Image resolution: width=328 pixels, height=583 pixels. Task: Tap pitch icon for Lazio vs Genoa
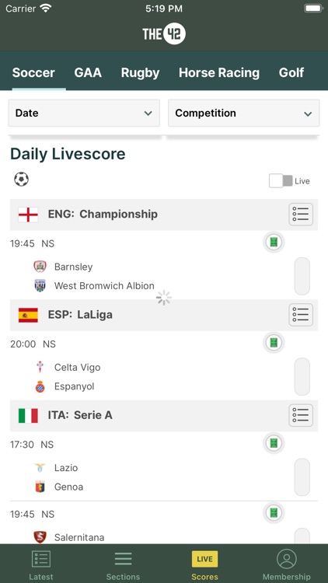[274, 443]
